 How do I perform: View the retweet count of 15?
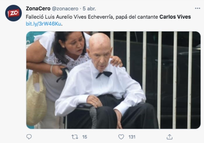point(85,137)
